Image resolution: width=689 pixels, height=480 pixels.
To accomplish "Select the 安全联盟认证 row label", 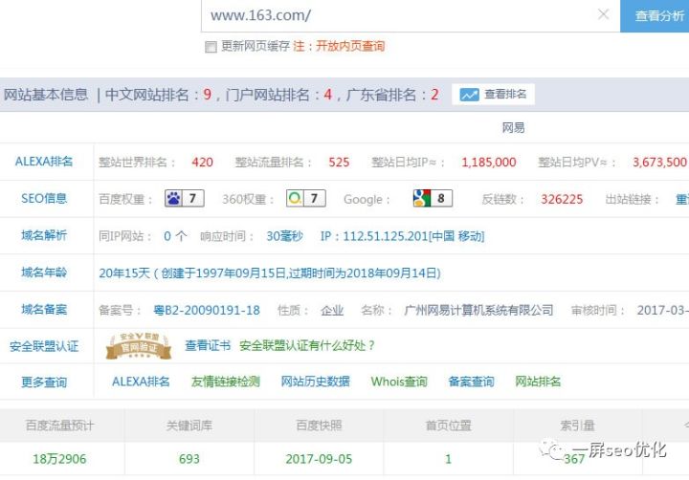I will [44, 346].
